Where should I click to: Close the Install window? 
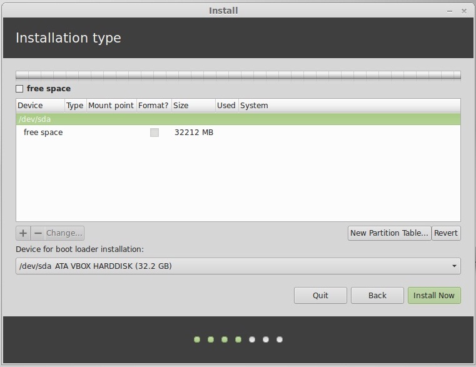[464, 11]
